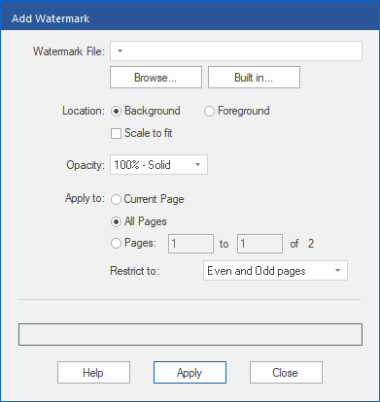380x402 pixels.
Task: Click the progress bar at the bottom
Action: pyautogui.click(x=190, y=334)
